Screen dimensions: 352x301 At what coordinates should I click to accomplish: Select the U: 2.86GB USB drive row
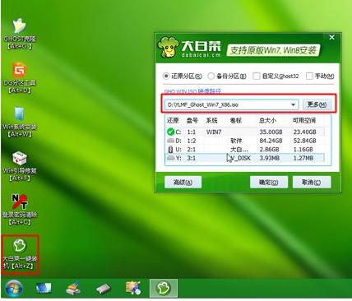(x=245, y=150)
